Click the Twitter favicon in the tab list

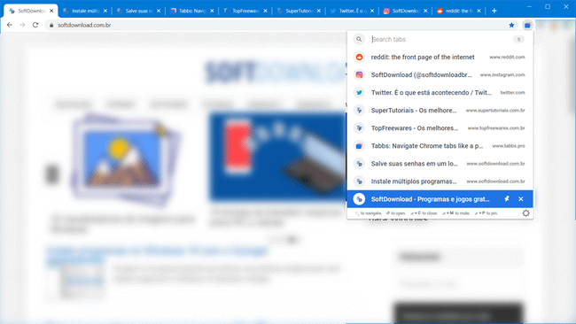tap(359, 92)
